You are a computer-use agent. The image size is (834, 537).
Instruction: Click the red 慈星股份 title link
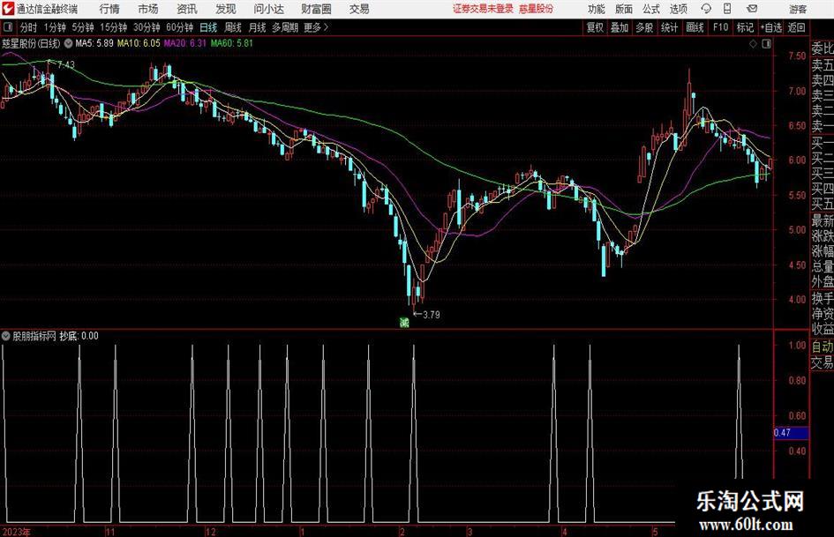[536, 9]
